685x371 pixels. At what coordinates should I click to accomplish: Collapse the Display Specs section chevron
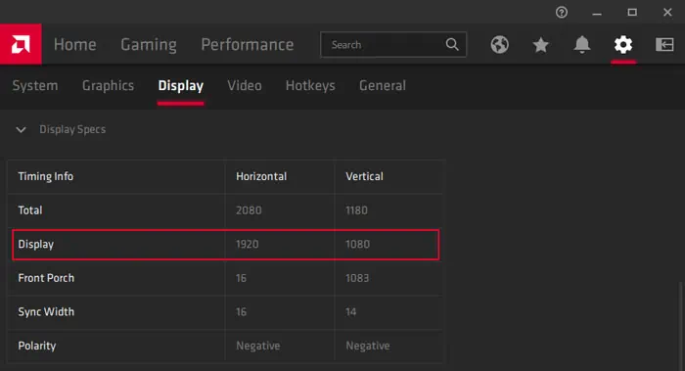(x=21, y=130)
